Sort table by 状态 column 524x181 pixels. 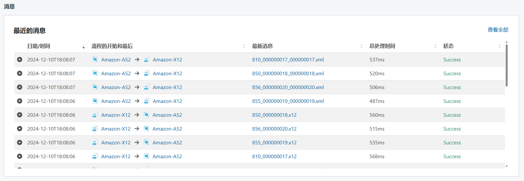pos(448,46)
